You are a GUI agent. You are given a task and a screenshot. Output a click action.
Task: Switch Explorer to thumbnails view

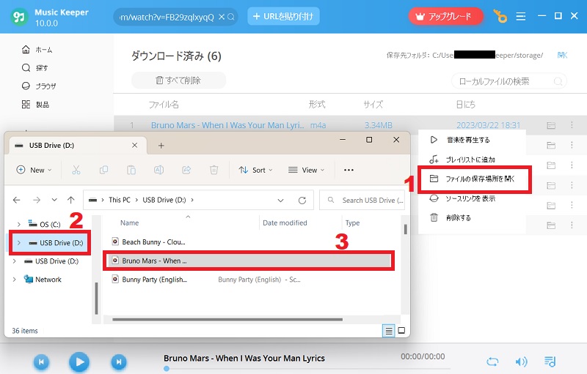(x=401, y=331)
